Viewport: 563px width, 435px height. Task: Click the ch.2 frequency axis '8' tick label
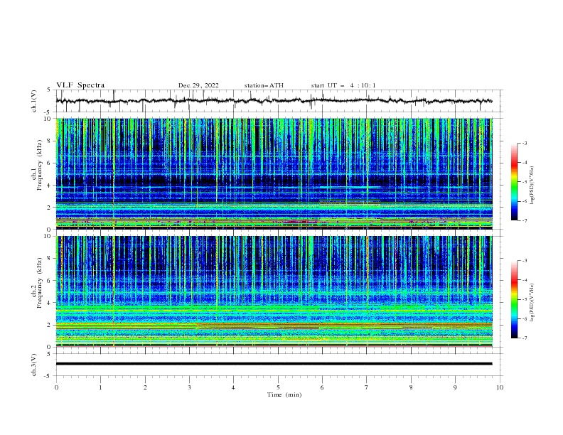[x=49, y=259]
